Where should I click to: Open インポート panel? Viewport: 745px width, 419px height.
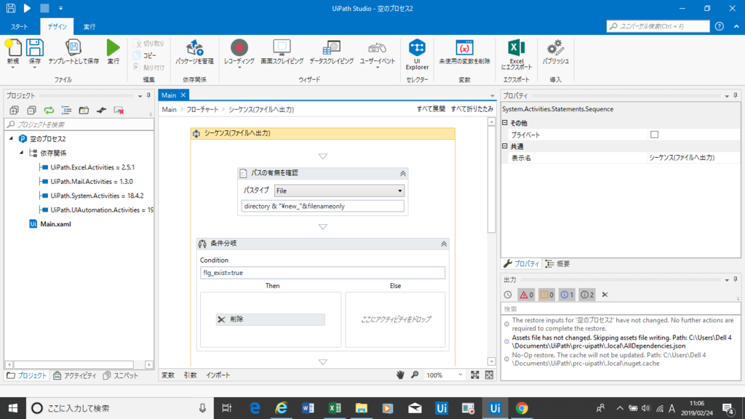pyautogui.click(x=218, y=375)
